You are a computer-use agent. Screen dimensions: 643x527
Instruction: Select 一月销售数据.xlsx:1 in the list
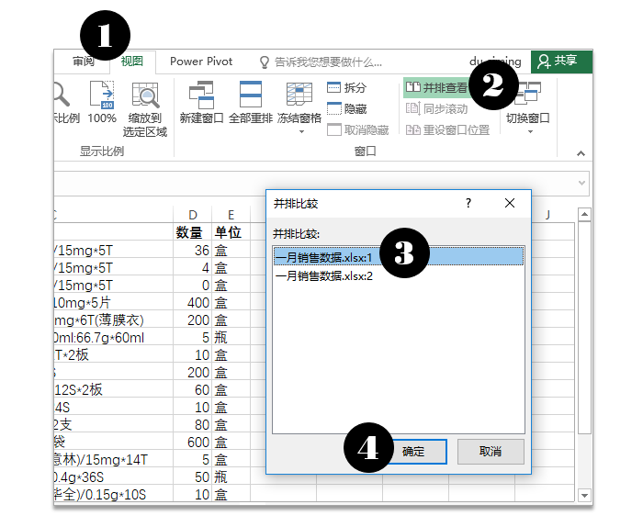pos(399,257)
